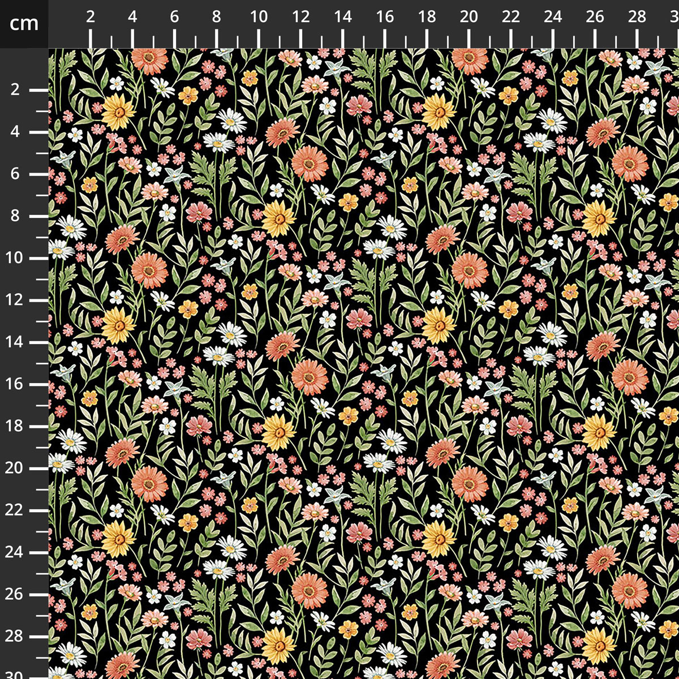Viewport: 679px width, 679px height.
Task: Pick the "14" label on the vertical ruler
Action: coord(15,342)
